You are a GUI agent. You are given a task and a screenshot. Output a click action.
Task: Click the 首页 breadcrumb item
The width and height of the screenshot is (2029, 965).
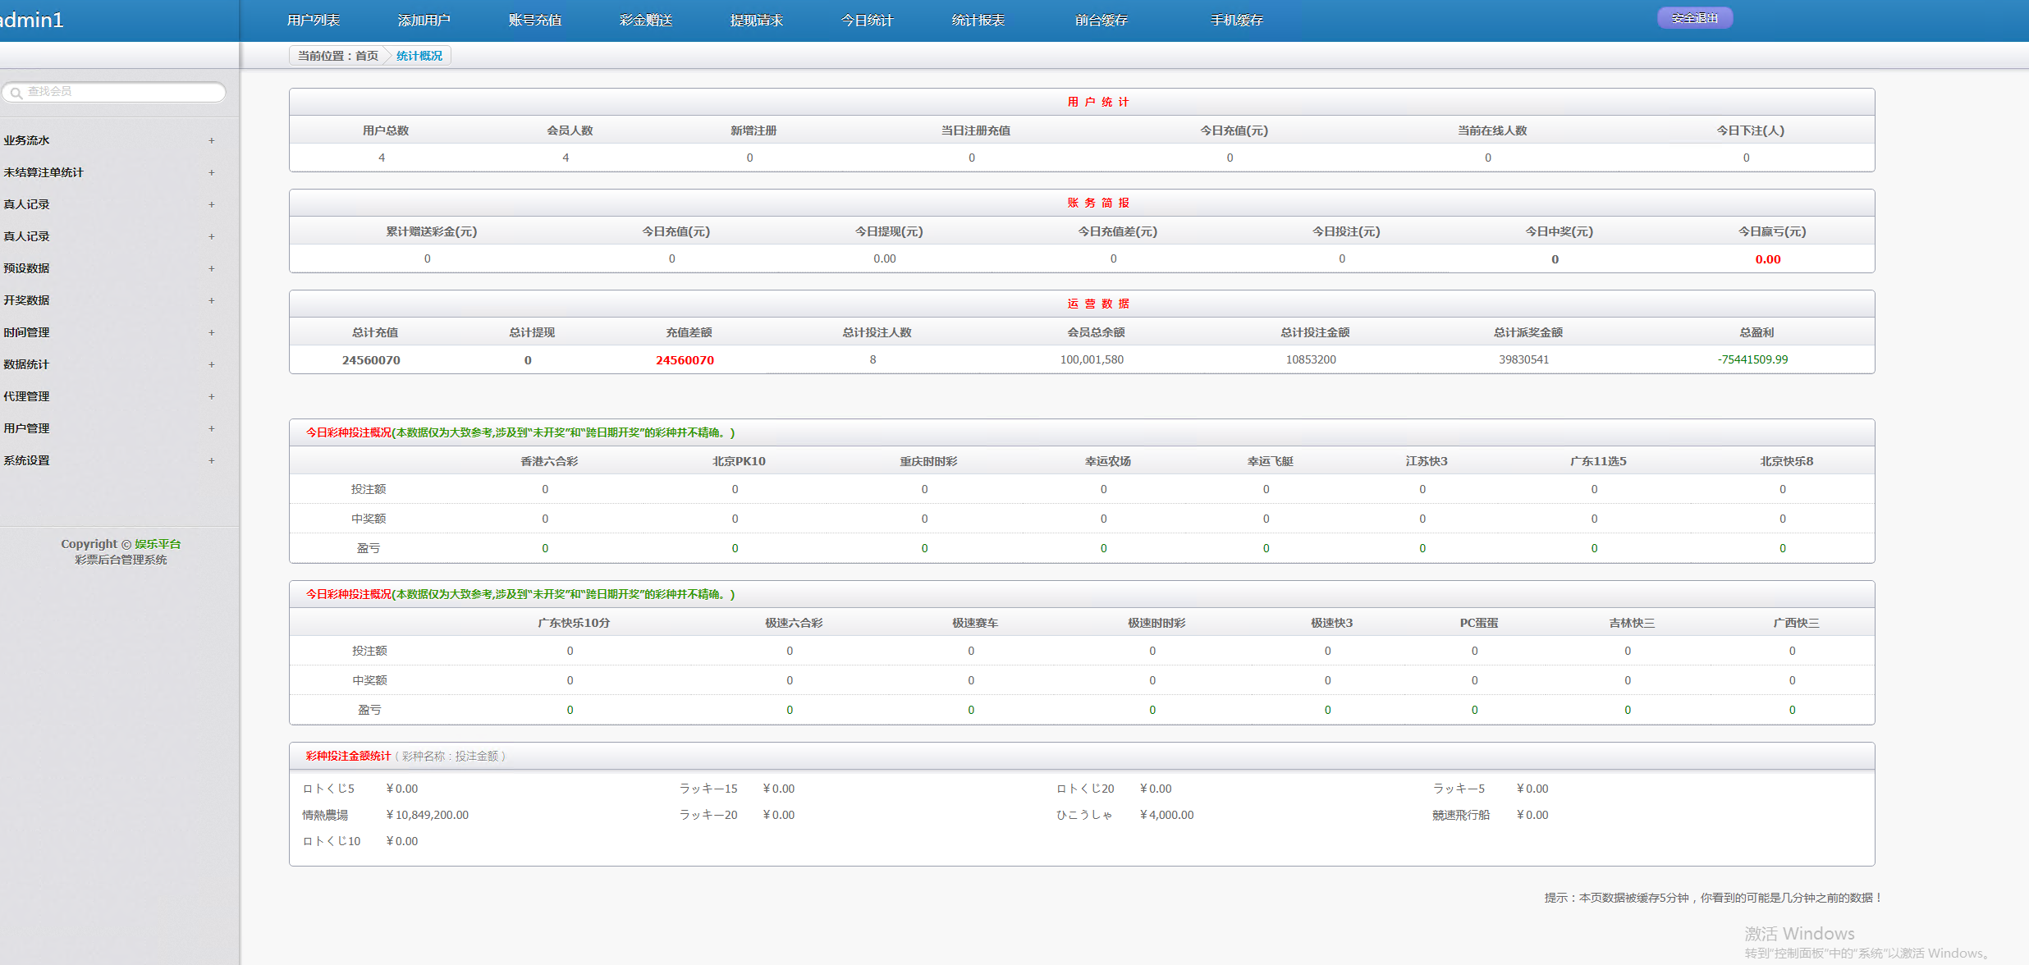[367, 56]
